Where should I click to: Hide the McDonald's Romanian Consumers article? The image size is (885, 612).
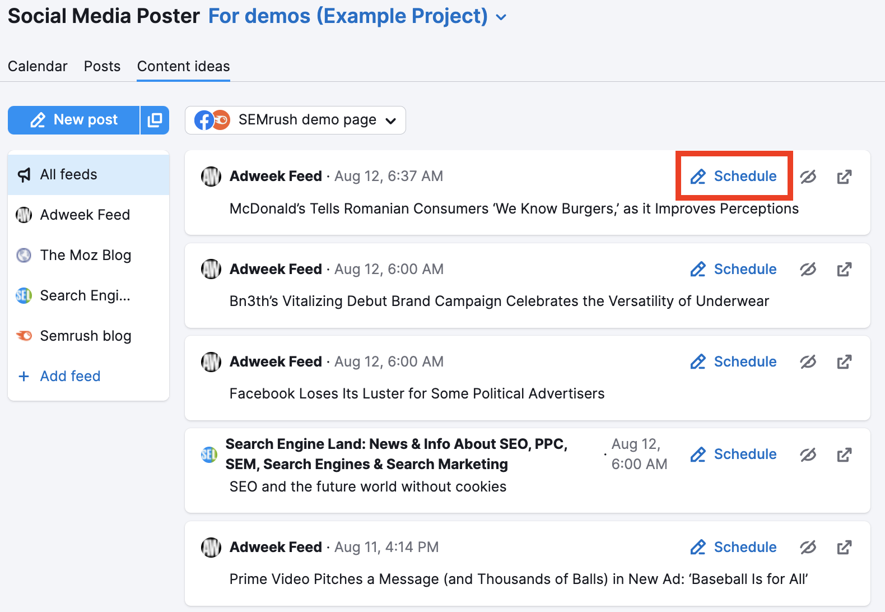coord(808,177)
